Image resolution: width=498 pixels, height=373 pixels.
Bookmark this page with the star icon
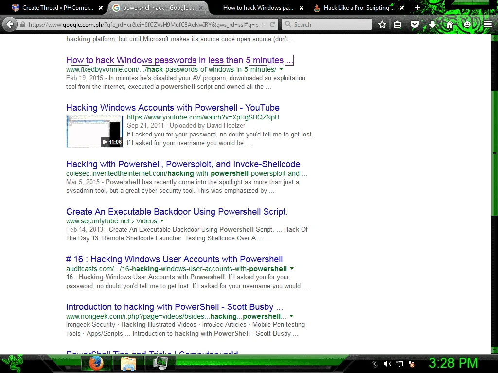(382, 24)
